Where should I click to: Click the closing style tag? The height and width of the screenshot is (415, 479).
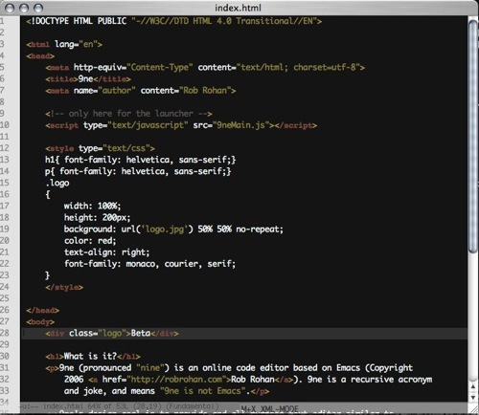tap(64, 287)
